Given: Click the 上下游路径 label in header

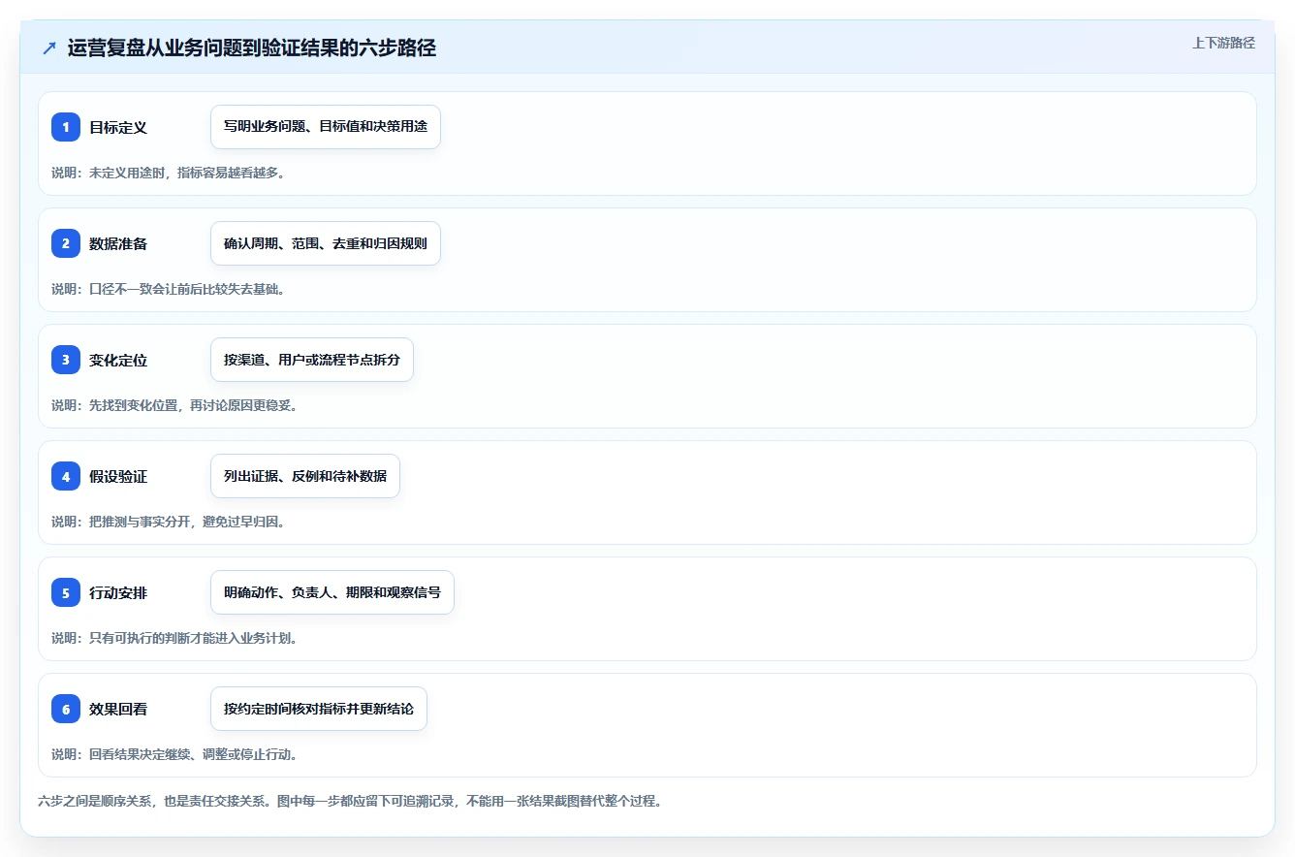Looking at the screenshot, I should tap(1223, 43).
